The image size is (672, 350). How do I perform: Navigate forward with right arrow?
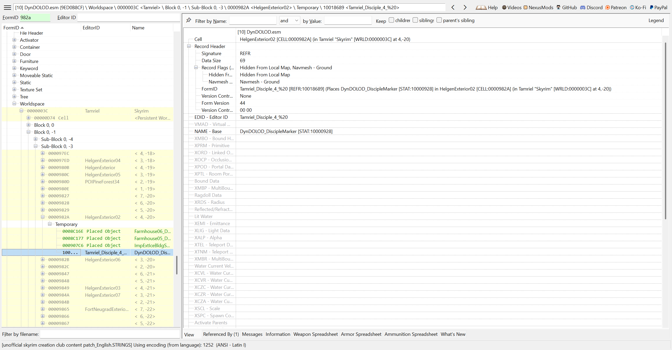pos(465,8)
